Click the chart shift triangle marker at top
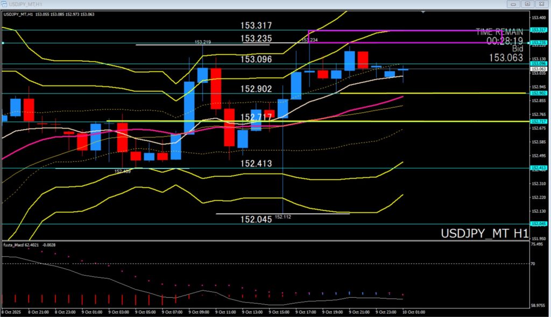 tap(424, 12)
